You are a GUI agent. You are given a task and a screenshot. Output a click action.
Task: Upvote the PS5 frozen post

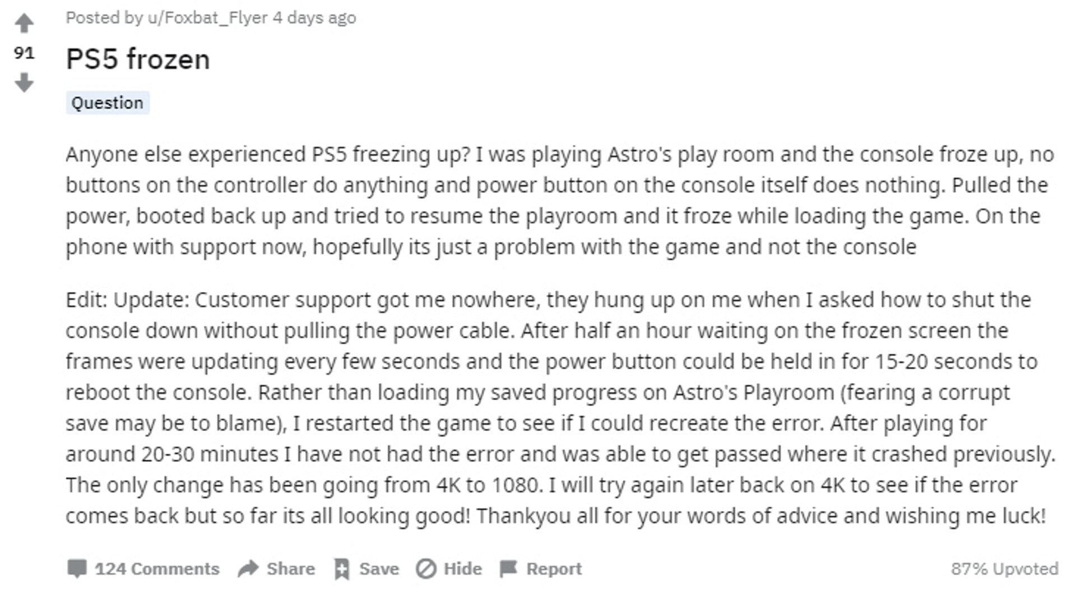click(x=24, y=24)
